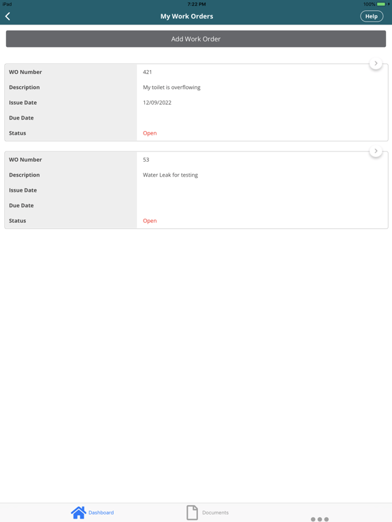
Task: Open work order 53 with its chevron
Action: click(376, 151)
